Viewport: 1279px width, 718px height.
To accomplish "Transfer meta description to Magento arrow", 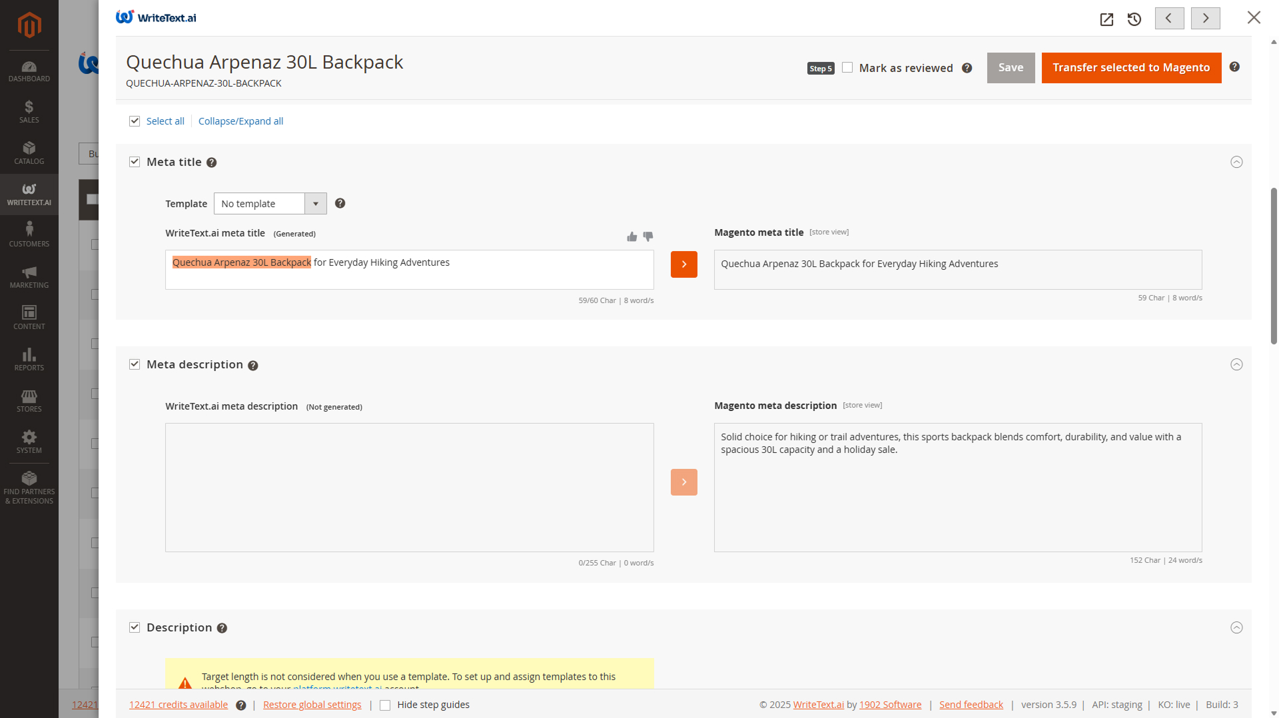I will click(x=683, y=482).
